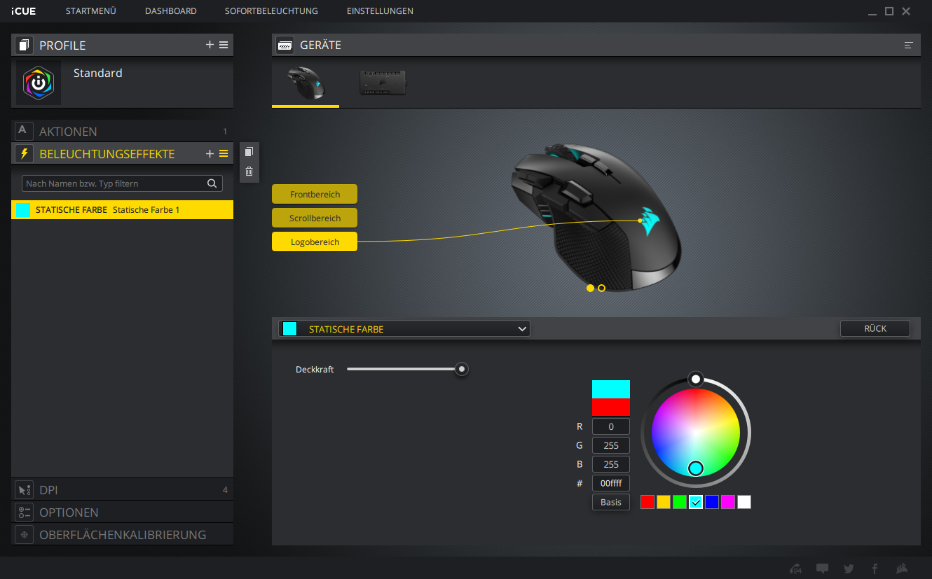The width and height of the screenshot is (932, 579).
Task: Open the Startmenü menu
Action: click(91, 11)
